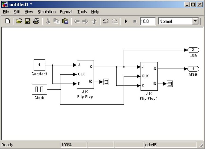Viewport: 205px width, 149px height.
Task: Click the simulation stop time field
Action: click(147, 21)
